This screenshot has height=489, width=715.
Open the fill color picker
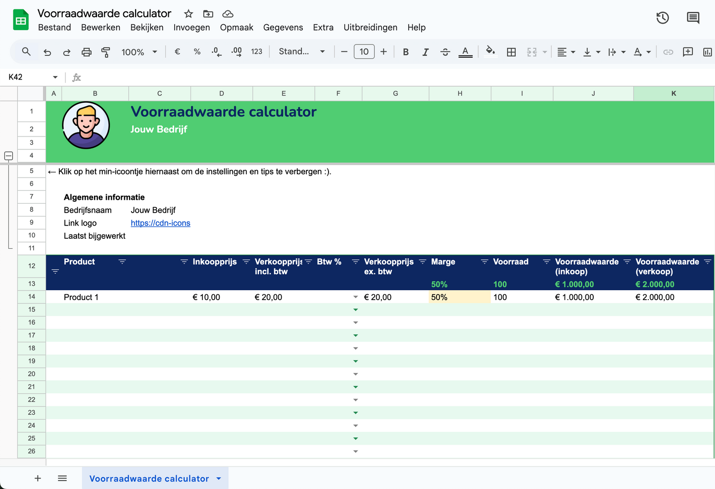click(x=490, y=51)
